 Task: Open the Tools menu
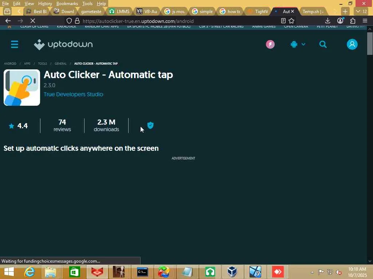point(87,4)
